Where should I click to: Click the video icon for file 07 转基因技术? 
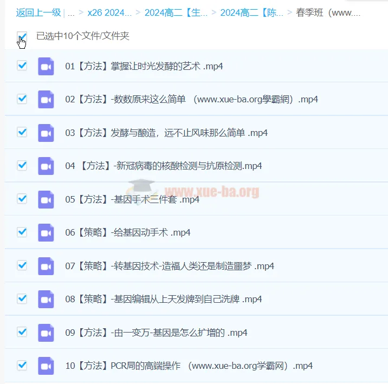tap(46, 266)
